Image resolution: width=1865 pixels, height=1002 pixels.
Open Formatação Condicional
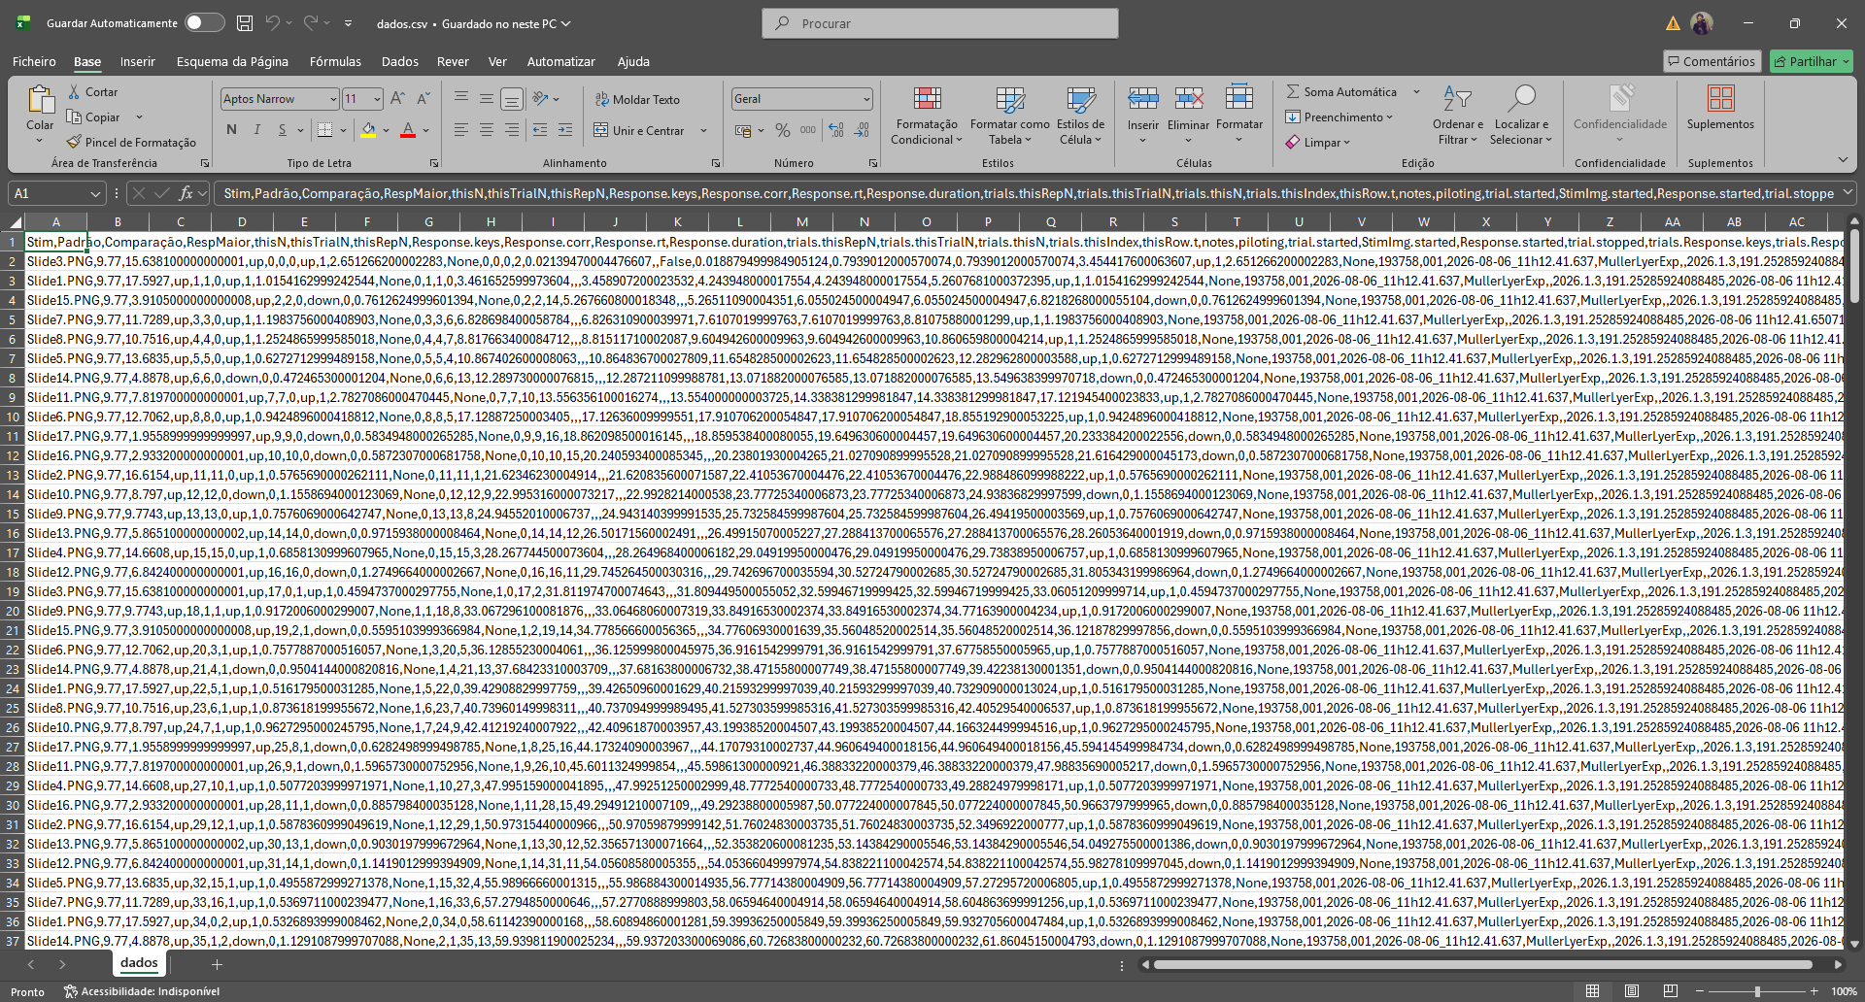pyautogui.click(x=927, y=117)
